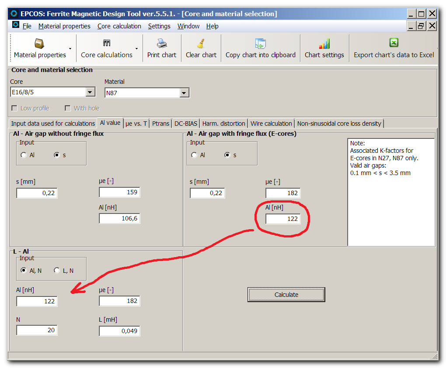446x368 pixels.
Task: Expand Core calculations toolbar dropdown arrow
Action: (x=136, y=48)
